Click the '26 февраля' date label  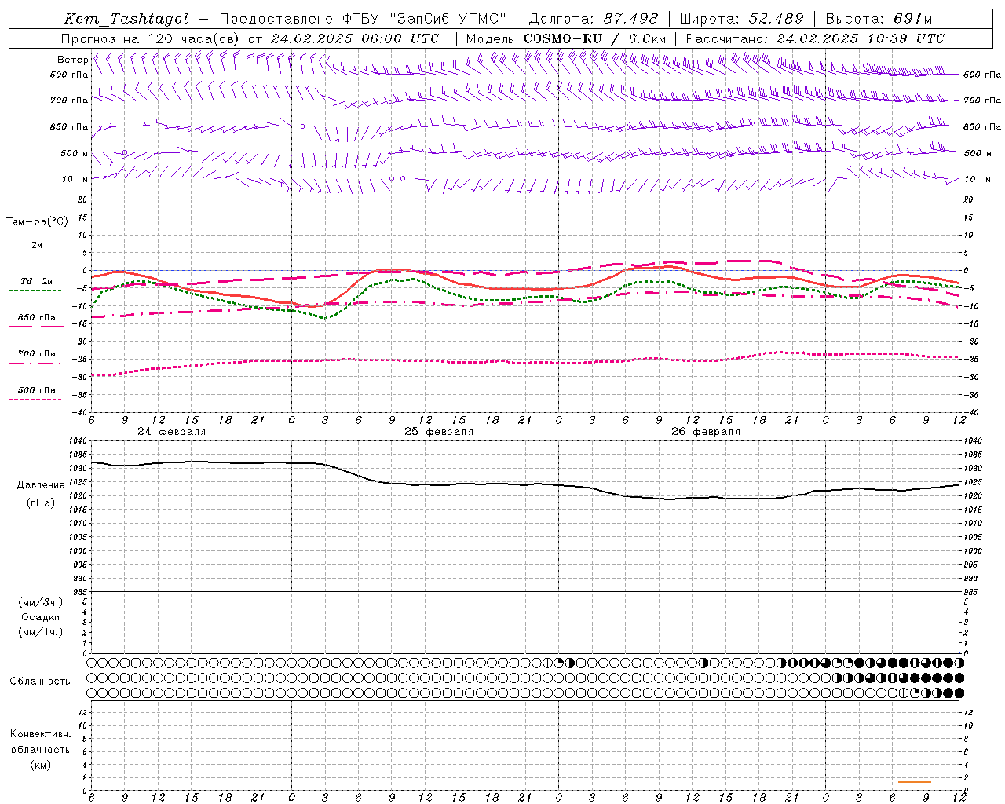coord(706,432)
